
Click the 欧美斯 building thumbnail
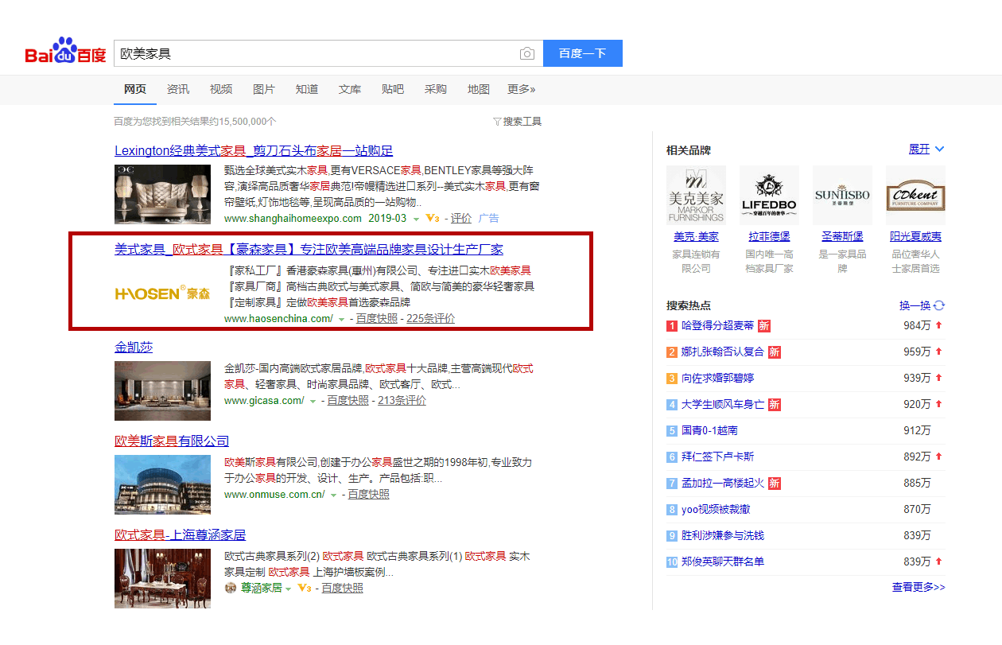pos(163,484)
